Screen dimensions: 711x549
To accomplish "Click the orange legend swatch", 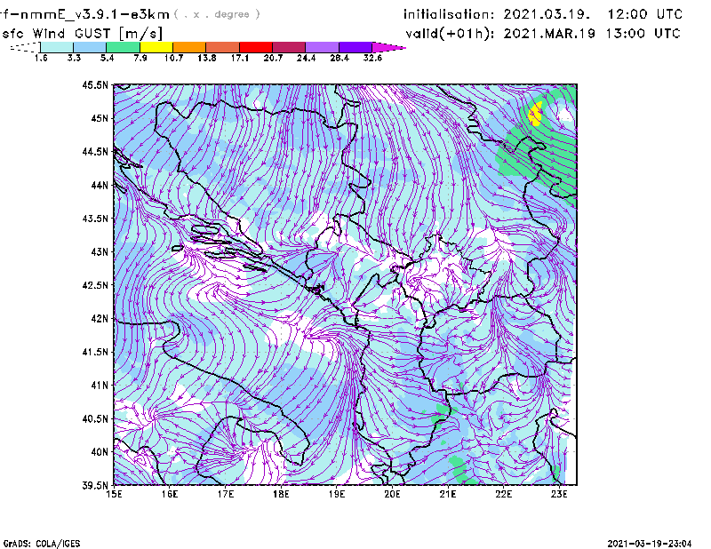I will (x=189, y=47).
